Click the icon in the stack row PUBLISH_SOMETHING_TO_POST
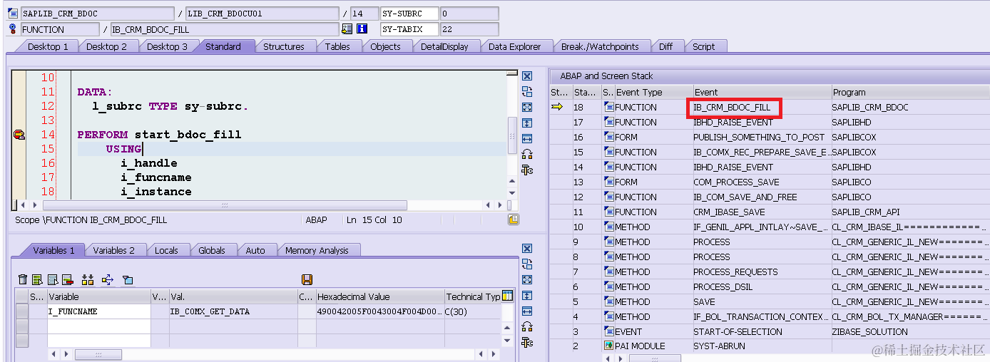The image size is (990, 362). [x=608, y=137]
